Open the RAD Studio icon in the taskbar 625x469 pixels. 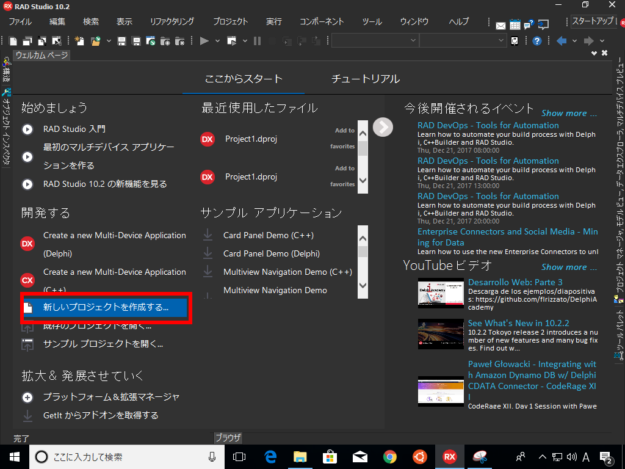point(450,456)
